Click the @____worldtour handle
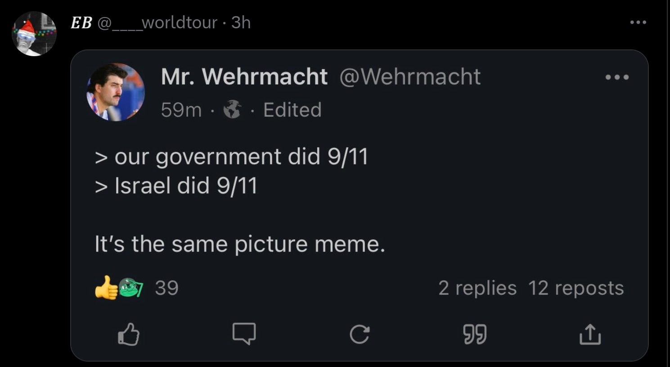This screenshot has width=670, height=367. click(157, 22)
